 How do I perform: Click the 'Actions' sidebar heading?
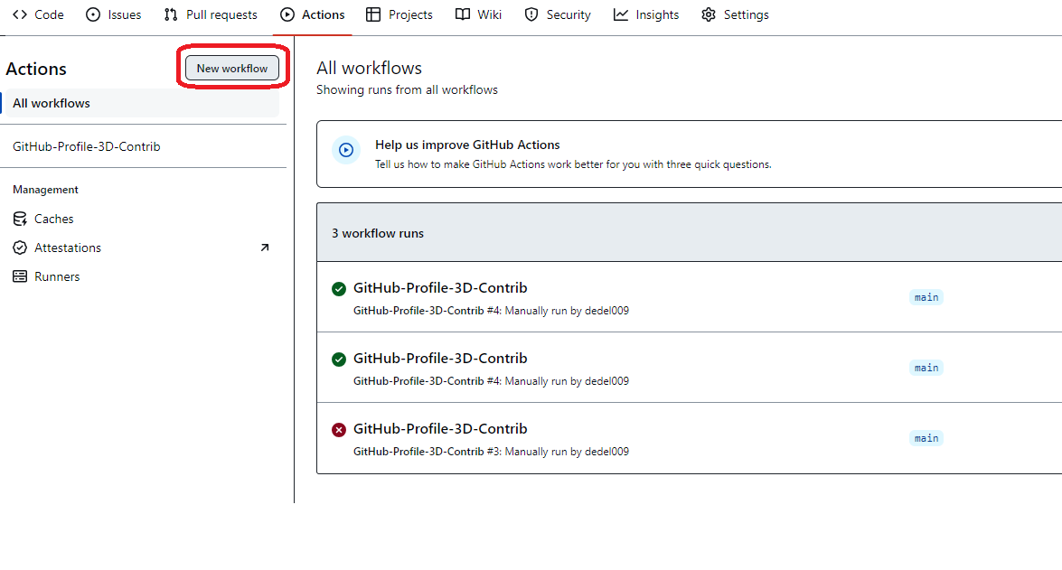(36, 69)
